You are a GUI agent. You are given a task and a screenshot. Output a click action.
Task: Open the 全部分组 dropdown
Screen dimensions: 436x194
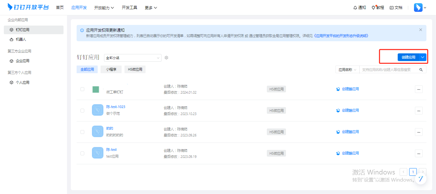[133, 58]
